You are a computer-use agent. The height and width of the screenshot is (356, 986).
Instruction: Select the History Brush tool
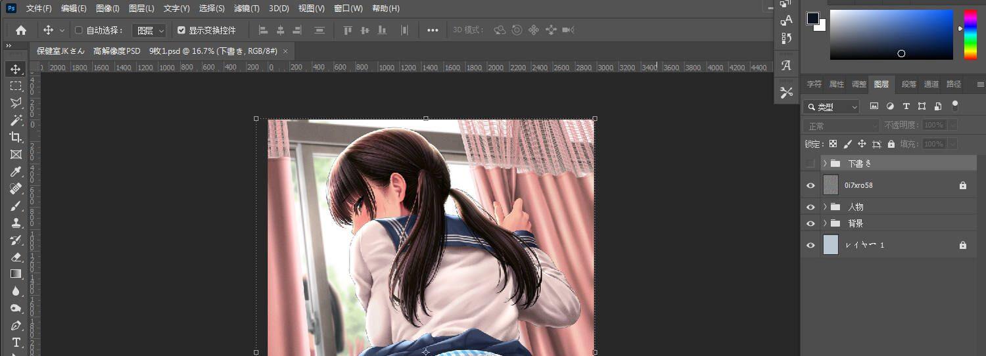coord(16,240)
